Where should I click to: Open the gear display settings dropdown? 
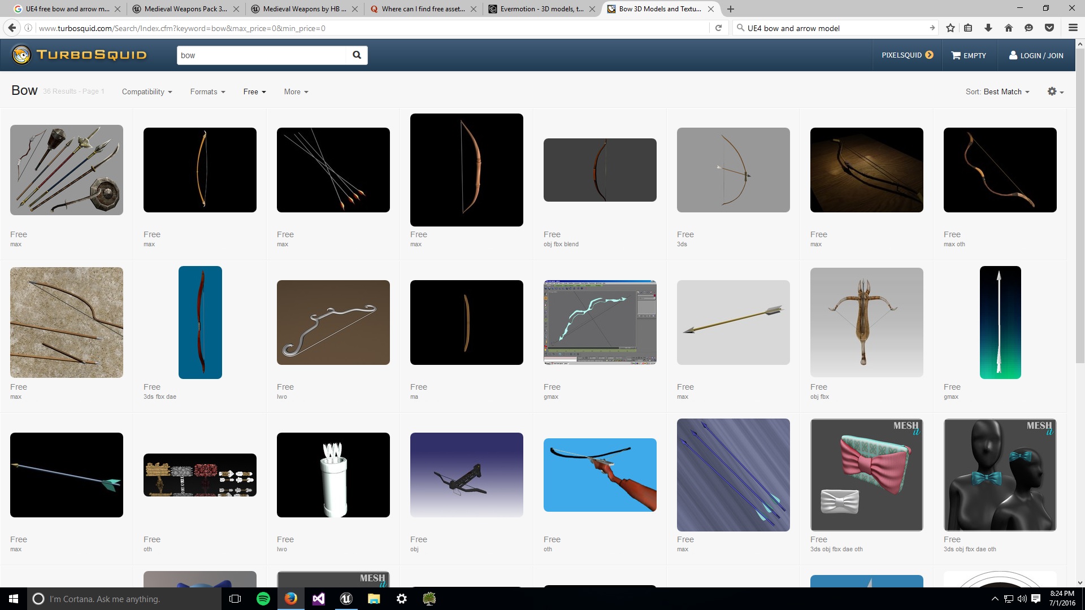(x=1055, y=91)
